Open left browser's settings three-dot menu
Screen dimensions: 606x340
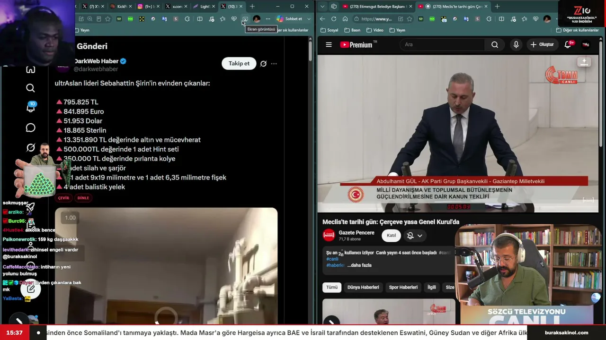(x=268, y=19)
